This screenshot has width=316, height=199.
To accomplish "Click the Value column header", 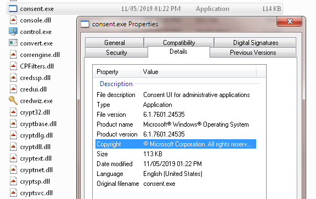I will [x=198, y=72].
